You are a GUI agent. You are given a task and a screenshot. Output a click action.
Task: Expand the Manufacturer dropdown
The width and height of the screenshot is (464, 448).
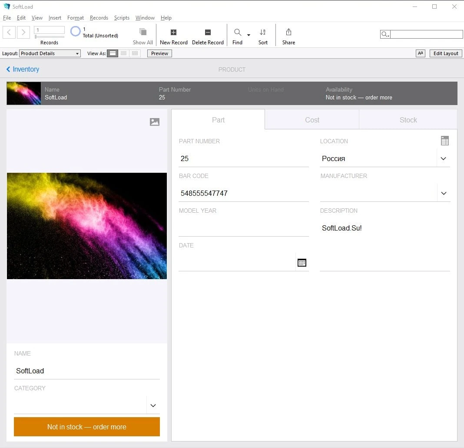pos(444,193)
